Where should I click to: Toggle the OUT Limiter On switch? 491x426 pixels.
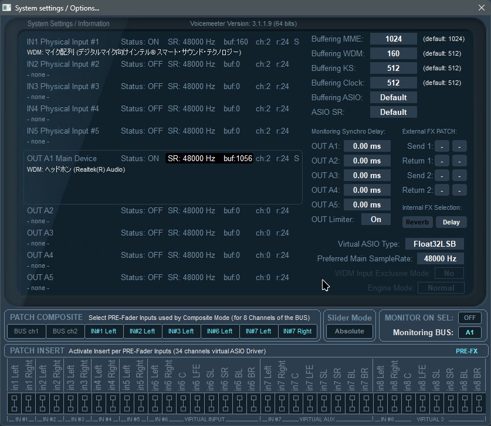coord(375,219)
